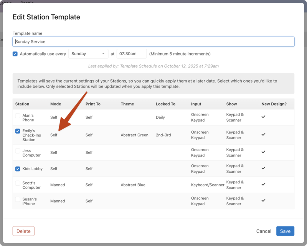Uncheck the Kids Lobby station checkbox
This screenshot has height=246, width=307.
pos(18,168)
